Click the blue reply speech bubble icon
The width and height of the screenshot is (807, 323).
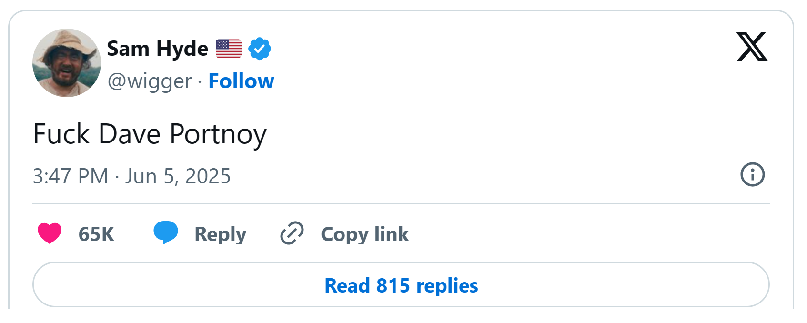pyautogui.click(x=165, y=232)
